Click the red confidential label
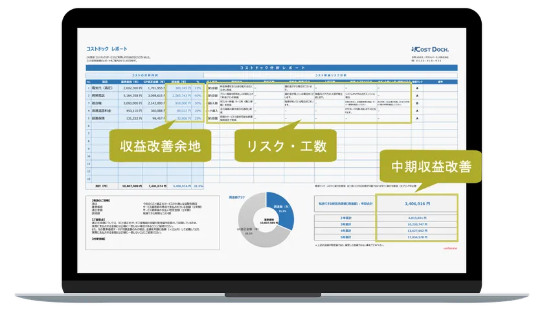 coord(450,249)
